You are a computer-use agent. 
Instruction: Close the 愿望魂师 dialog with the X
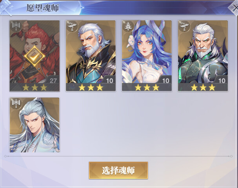(234, 7)
